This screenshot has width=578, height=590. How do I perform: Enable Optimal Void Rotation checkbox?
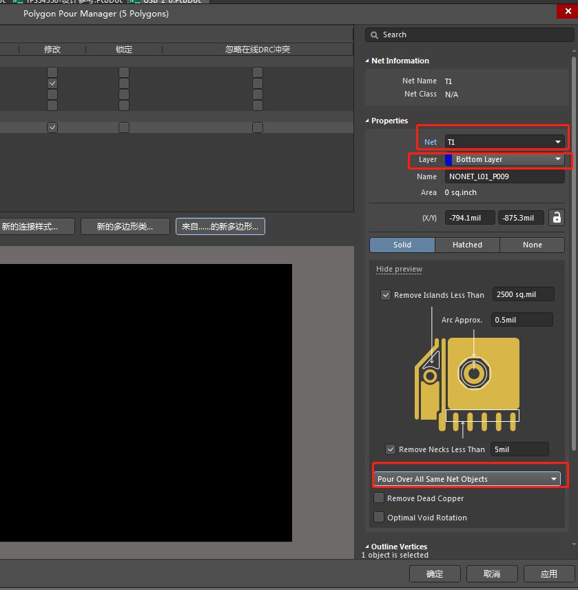(379, 518)
